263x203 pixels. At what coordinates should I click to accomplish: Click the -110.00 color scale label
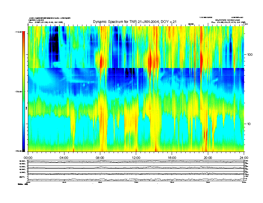(x=18, y=32)
